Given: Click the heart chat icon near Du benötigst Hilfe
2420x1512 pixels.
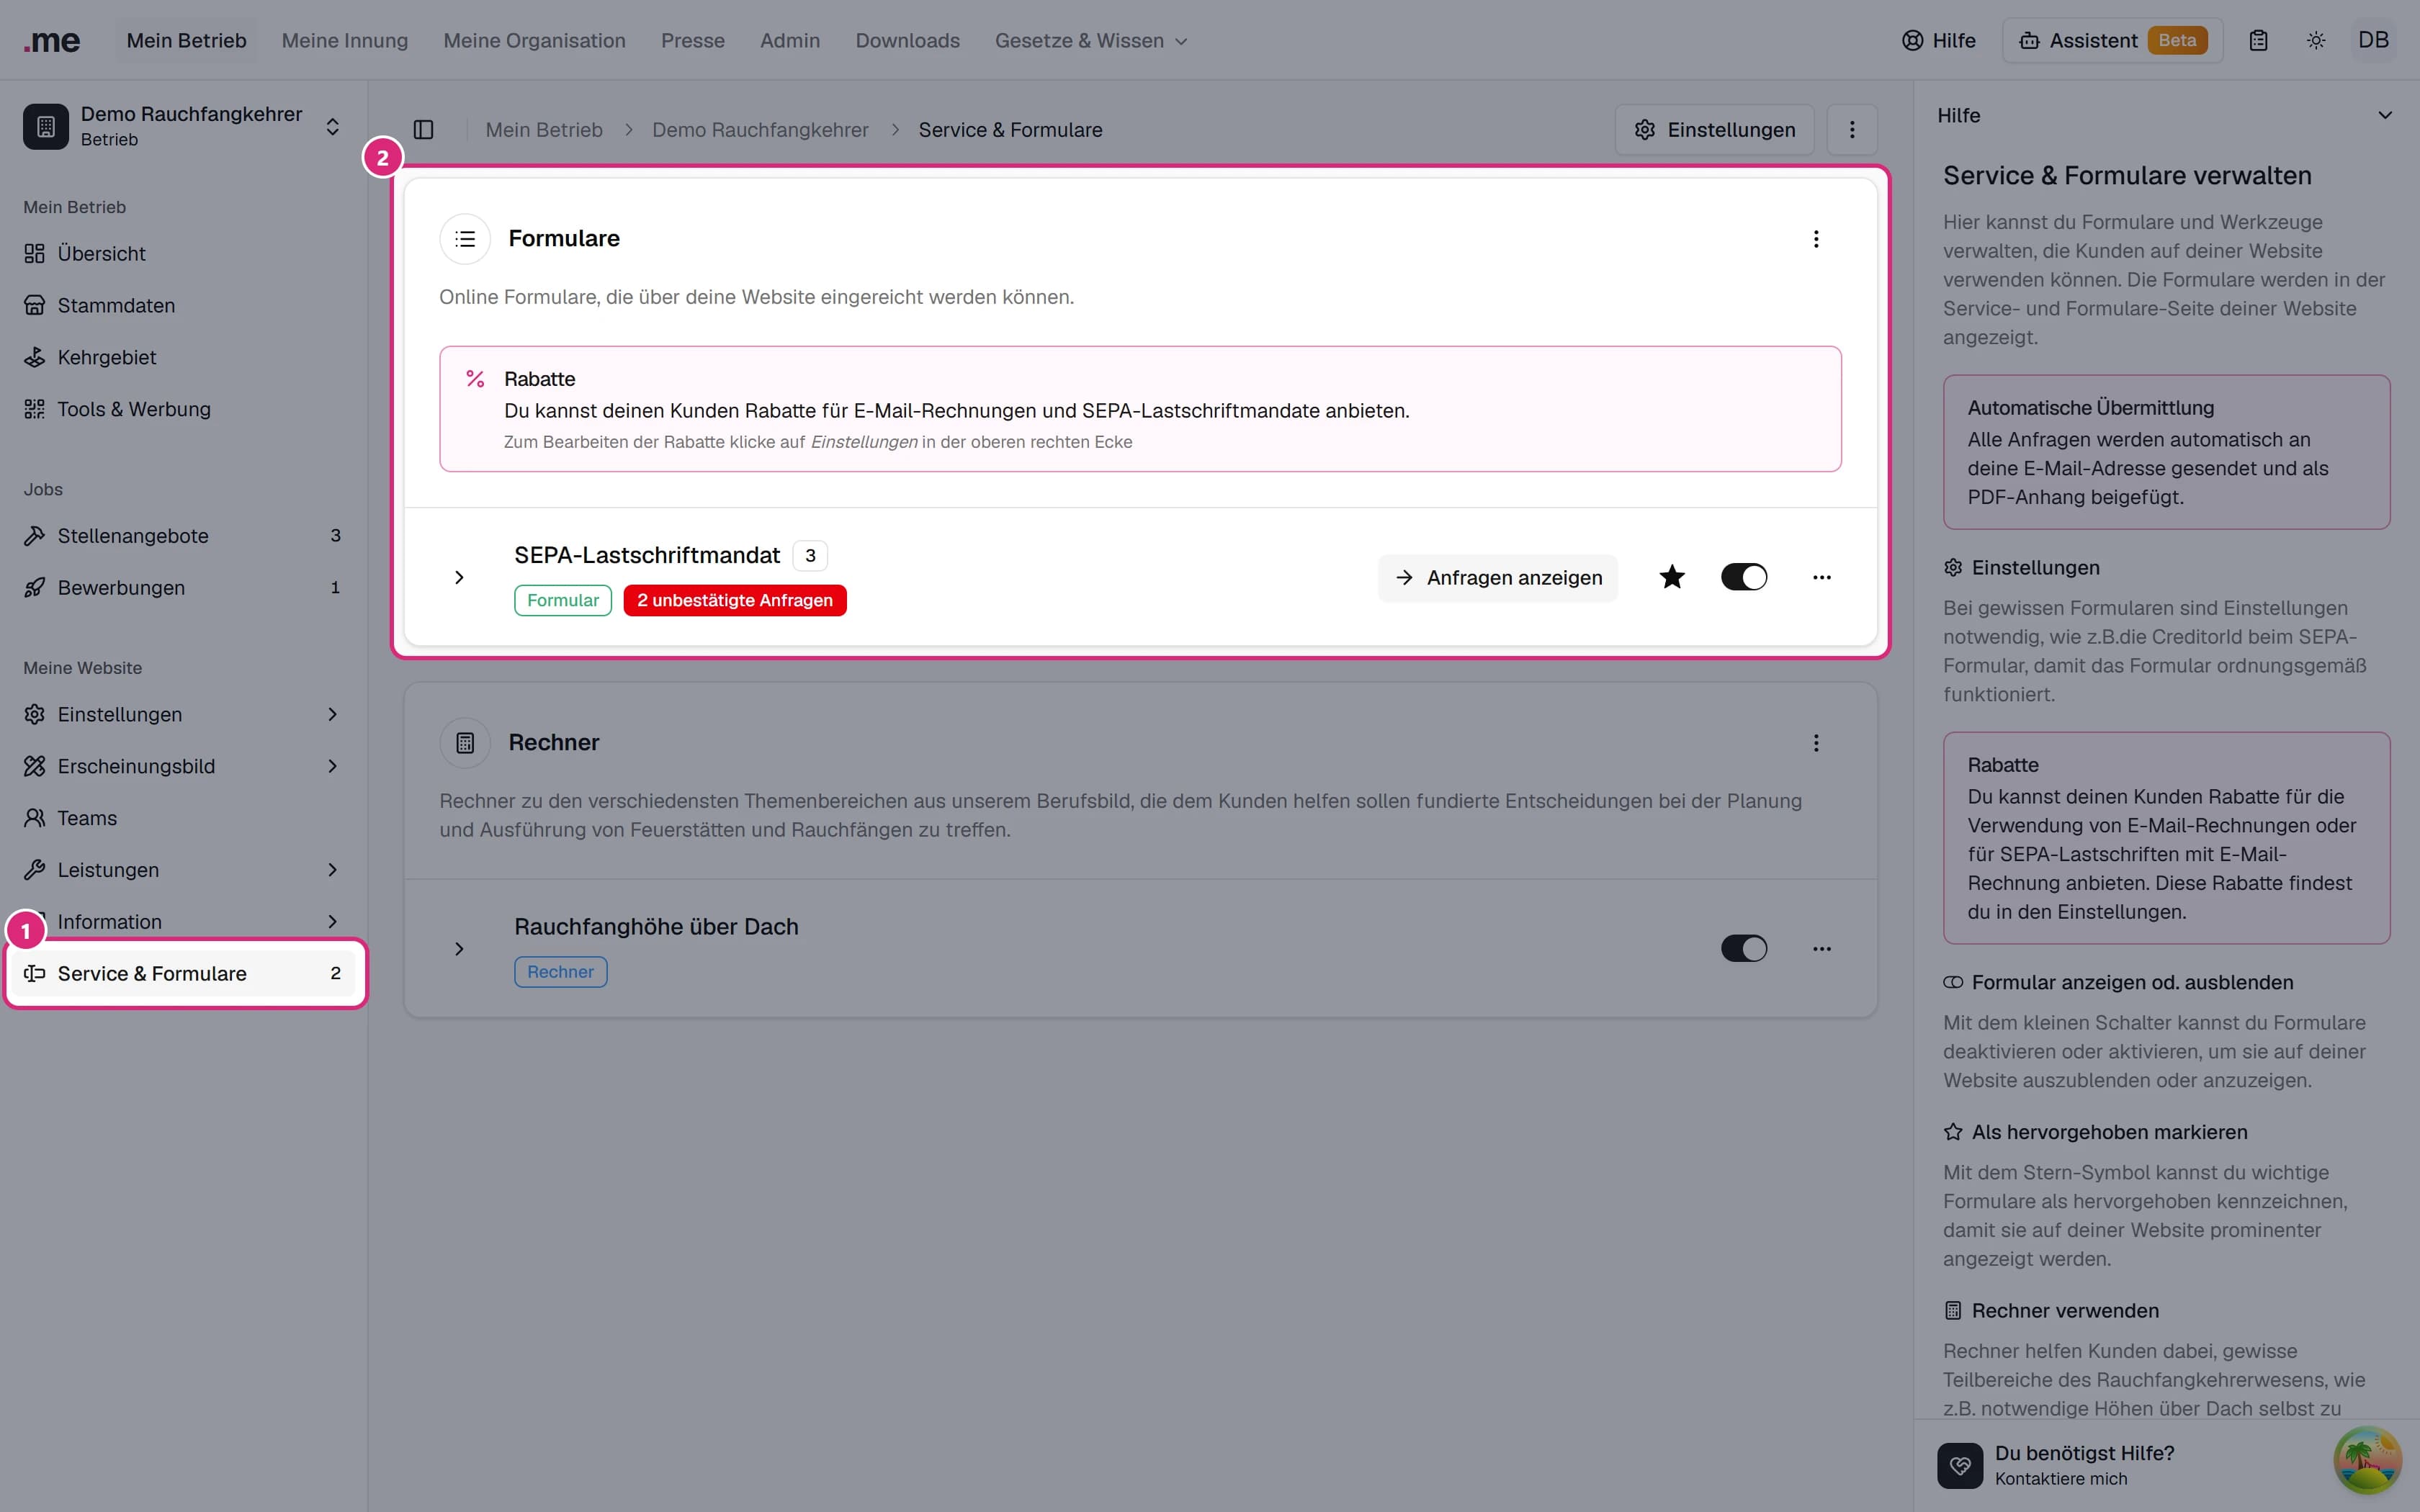Looking at the screenshot, I should point(1959,1465).
